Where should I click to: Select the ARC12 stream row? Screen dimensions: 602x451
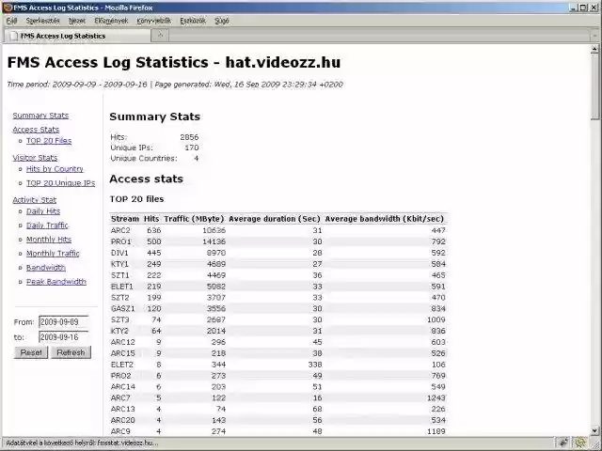coord(278,342)
